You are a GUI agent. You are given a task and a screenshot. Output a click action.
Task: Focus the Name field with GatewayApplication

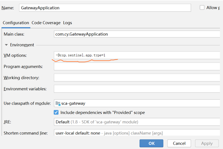[105, 8]
